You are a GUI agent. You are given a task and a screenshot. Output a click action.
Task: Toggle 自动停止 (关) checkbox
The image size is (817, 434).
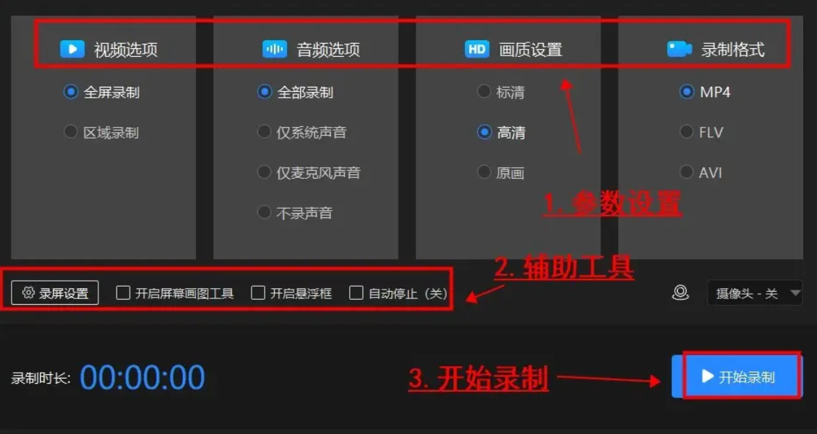(356, 292)
